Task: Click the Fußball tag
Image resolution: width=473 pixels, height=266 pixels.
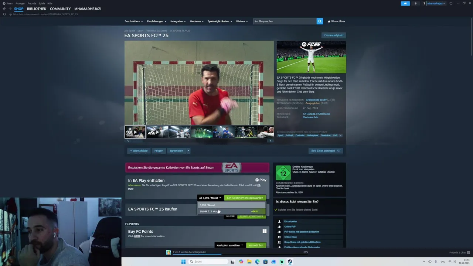Action: [289, 136]
